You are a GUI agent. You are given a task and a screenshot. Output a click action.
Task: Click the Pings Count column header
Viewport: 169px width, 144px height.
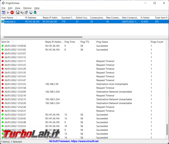click(158, 42)
